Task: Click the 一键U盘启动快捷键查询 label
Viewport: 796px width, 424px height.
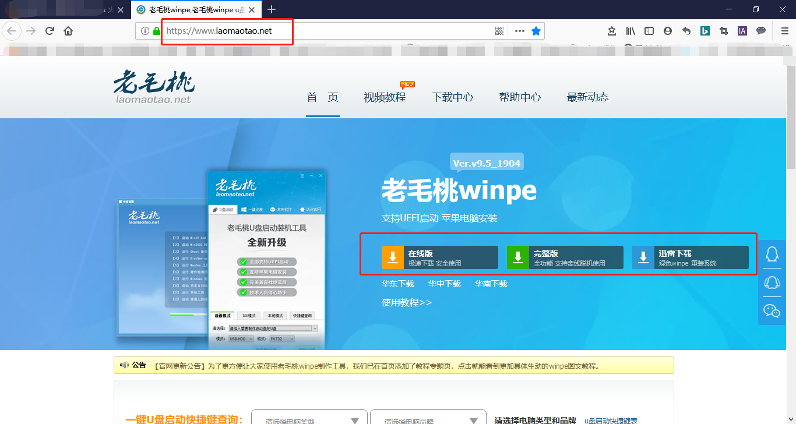Action: click(184, 419)
